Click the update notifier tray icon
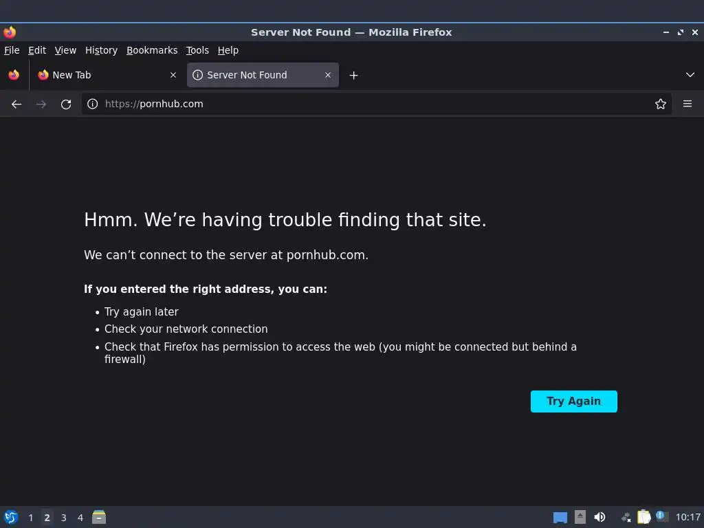This screenshot has height=528, width=704. 662,516
